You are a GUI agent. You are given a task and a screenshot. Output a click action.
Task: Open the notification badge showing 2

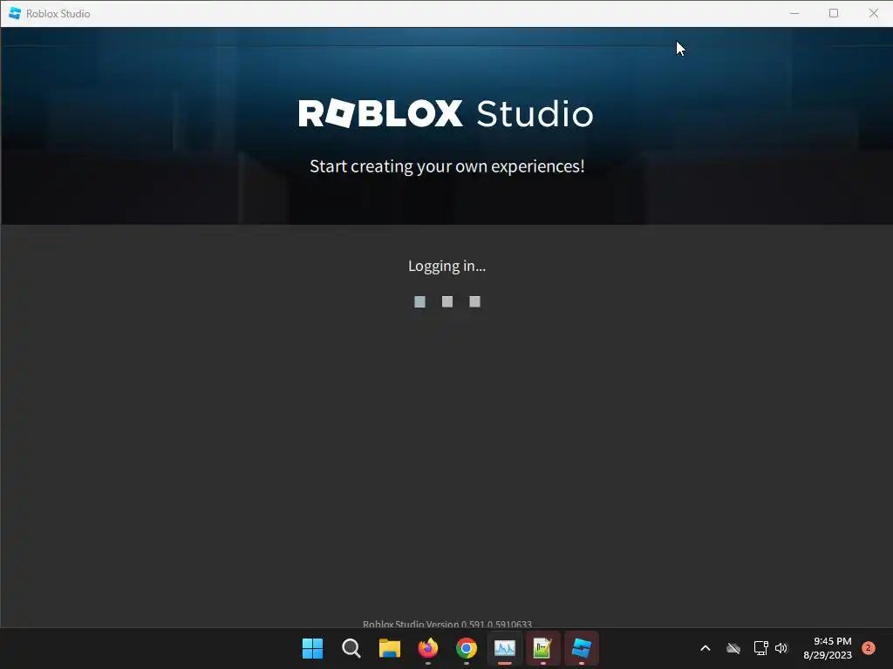point(869,647)
